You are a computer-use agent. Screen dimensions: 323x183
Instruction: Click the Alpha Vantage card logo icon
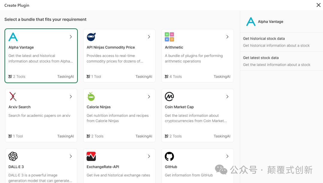point(13,37)
